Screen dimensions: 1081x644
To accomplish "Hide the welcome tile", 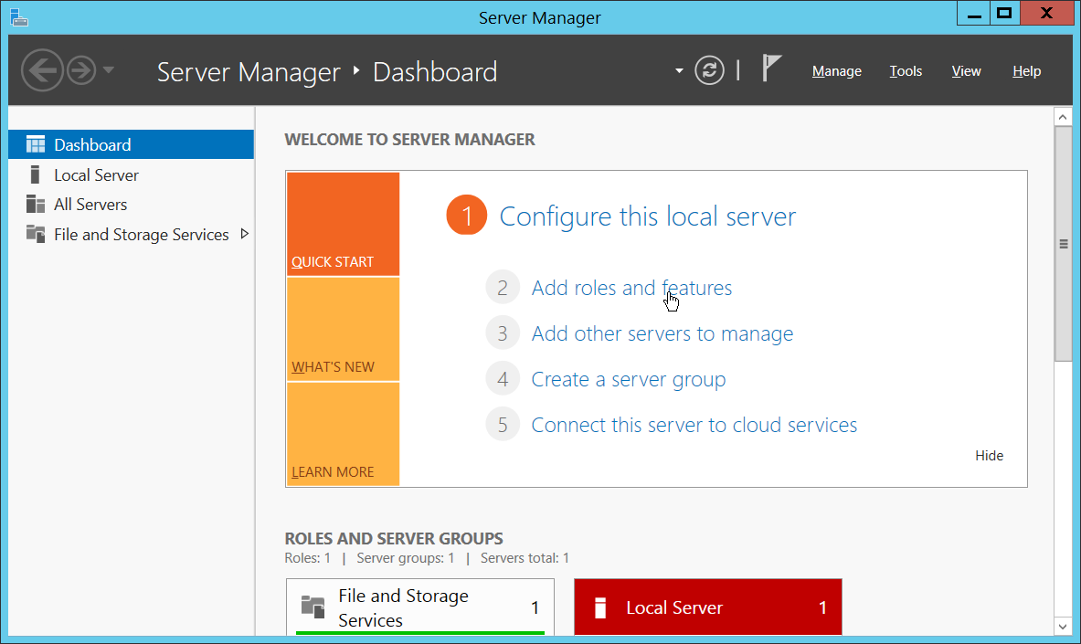I will pyautogui.click(x=989, y=456).
